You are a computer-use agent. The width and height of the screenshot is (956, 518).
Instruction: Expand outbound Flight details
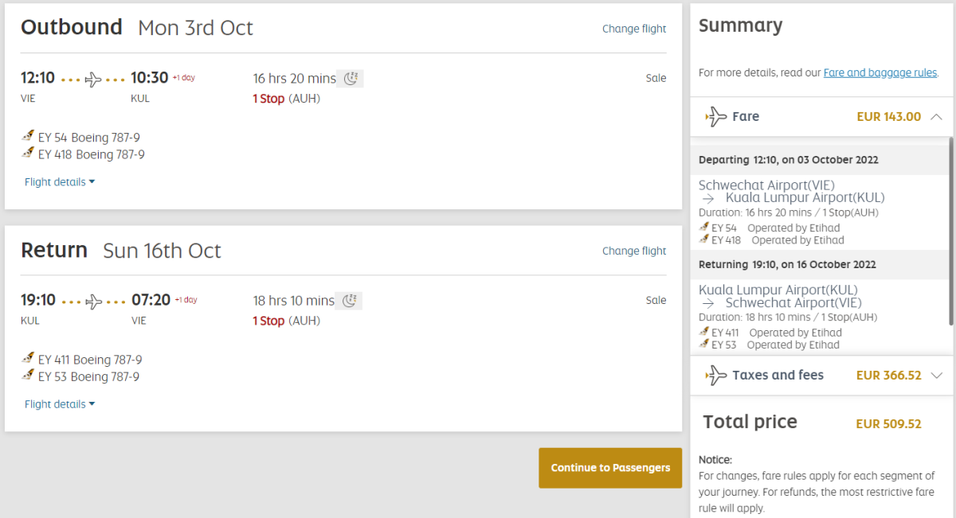60,182
